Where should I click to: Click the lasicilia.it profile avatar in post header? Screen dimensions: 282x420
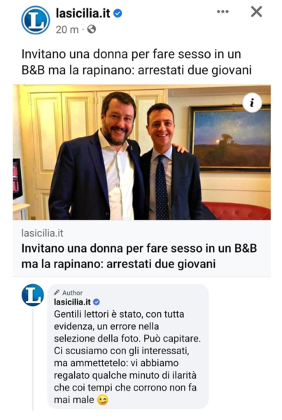(x=36, y=20)
